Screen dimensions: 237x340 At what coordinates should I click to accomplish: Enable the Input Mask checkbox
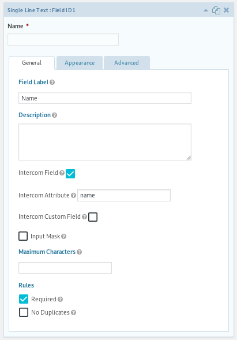pyautogui.click(x=23, y=236)
